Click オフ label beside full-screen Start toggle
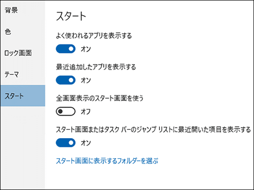The image size is (254, 190). 85,112
